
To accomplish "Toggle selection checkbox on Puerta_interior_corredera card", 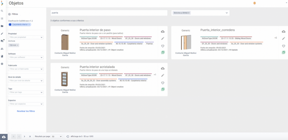I will click(283, 52).
